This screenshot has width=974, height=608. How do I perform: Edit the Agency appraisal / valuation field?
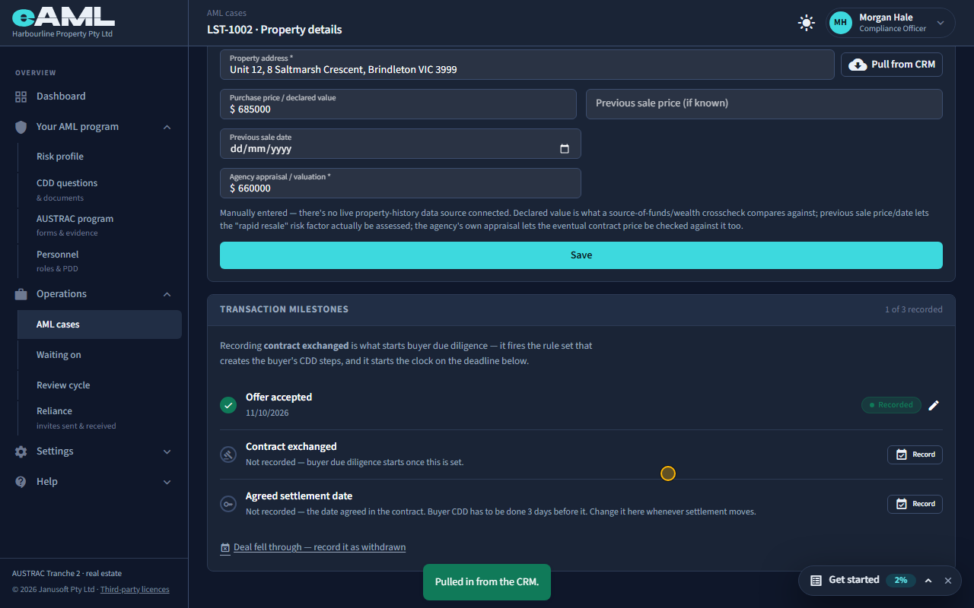400,183
